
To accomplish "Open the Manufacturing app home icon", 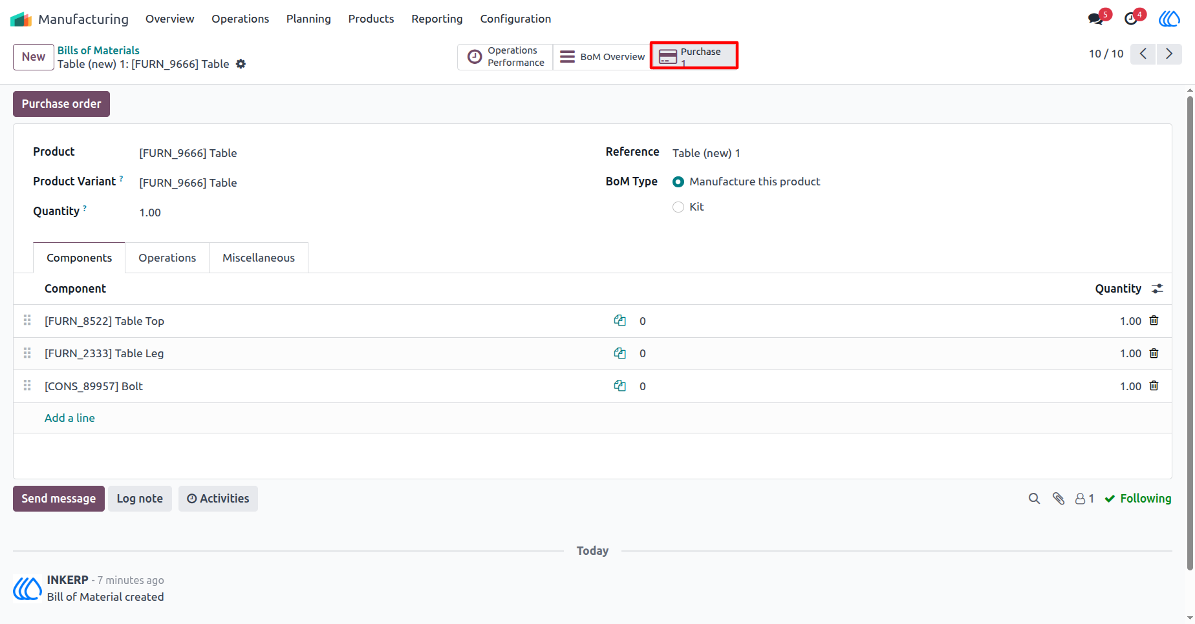I will (21, 19).
